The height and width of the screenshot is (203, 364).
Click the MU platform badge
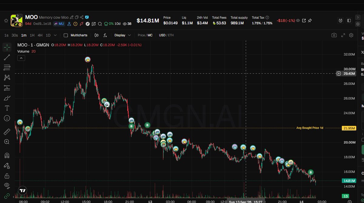point(59,24)
